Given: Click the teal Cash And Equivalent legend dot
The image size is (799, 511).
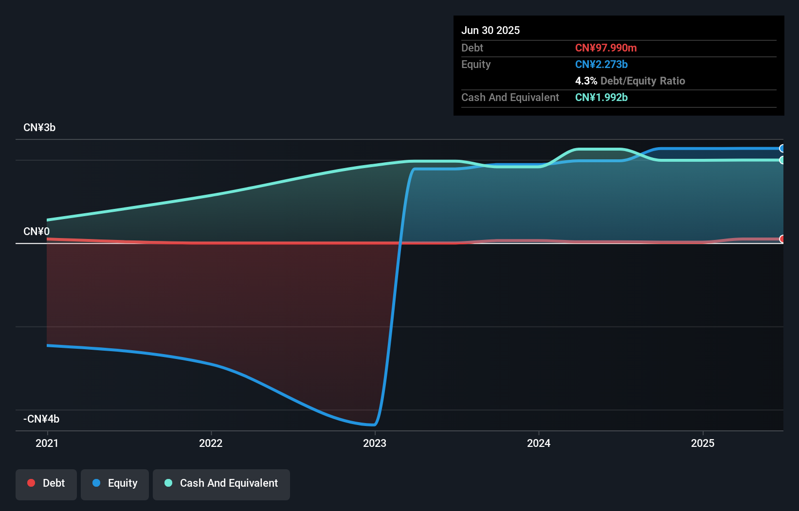Looking at the screenshot, I should [167, 483].
